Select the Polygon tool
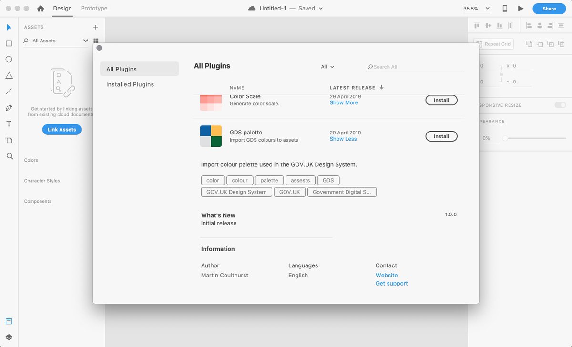 coord(9,75)
